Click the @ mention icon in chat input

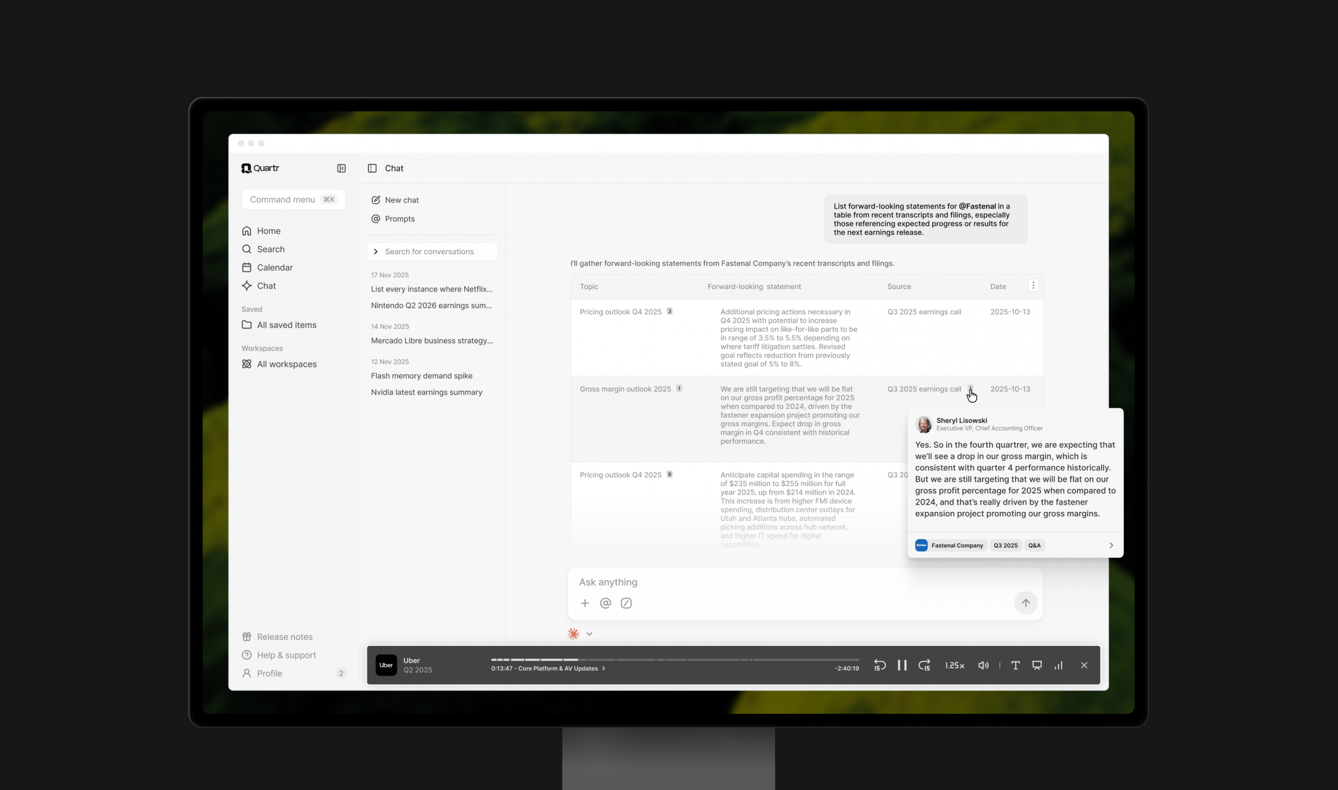click(x=605, y=603)
